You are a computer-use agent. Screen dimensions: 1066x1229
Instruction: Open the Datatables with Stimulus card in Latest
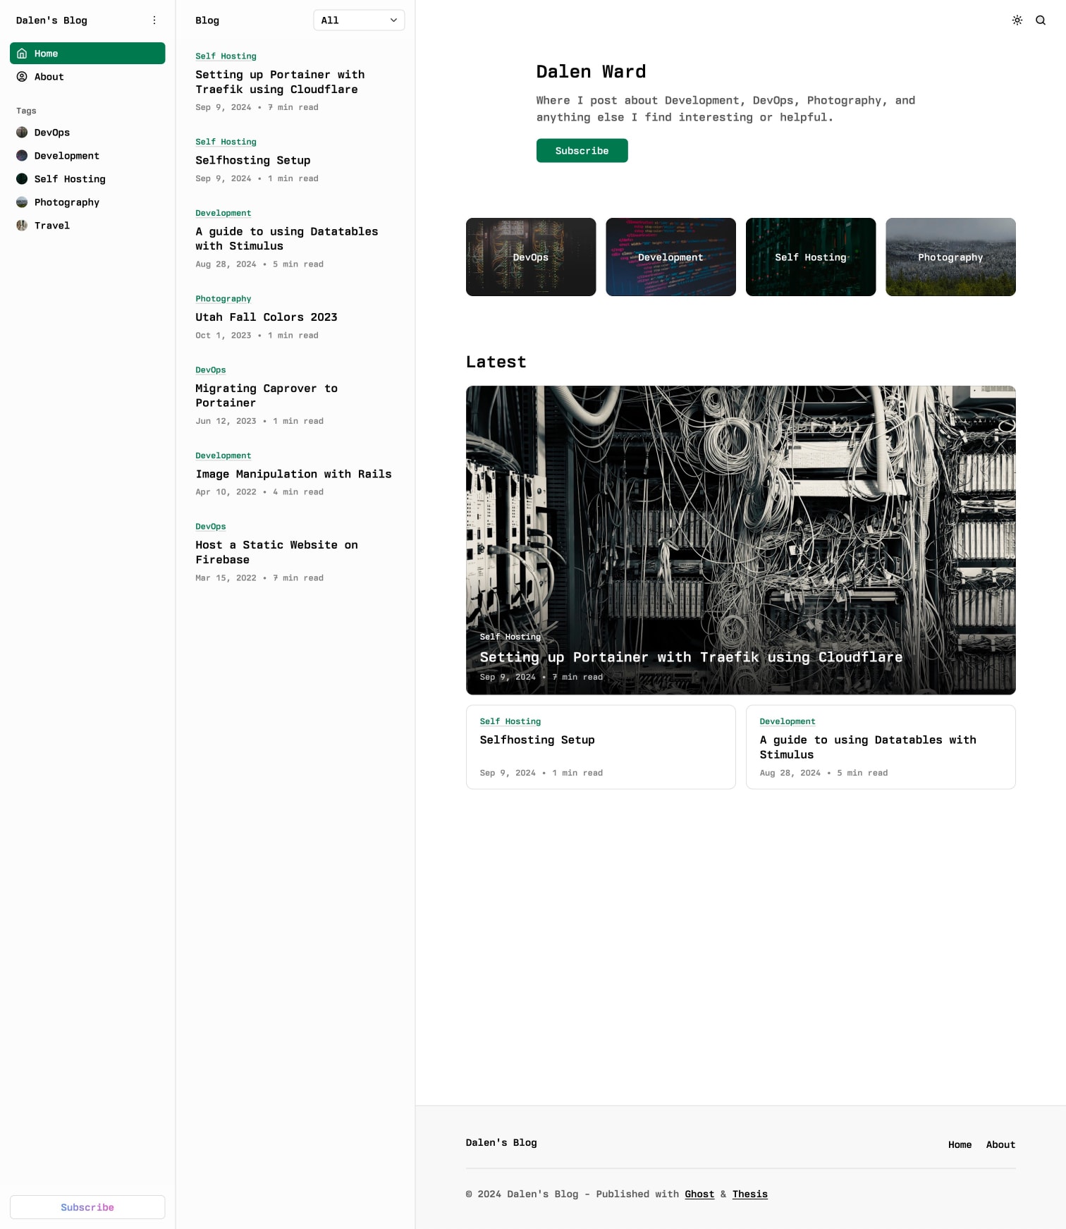[x=881, y=747]
